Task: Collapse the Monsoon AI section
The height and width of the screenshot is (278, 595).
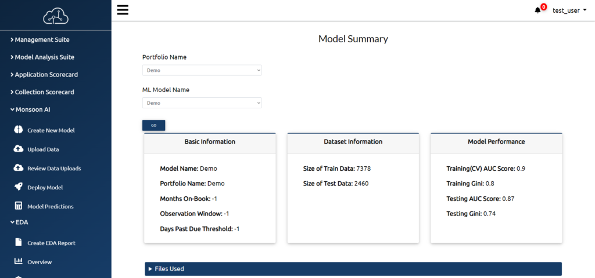Action: point(30,109)
